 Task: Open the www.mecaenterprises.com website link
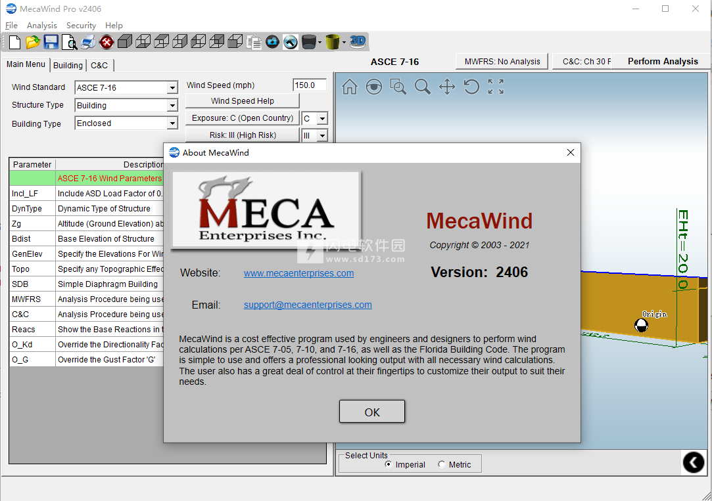point(298,273)
